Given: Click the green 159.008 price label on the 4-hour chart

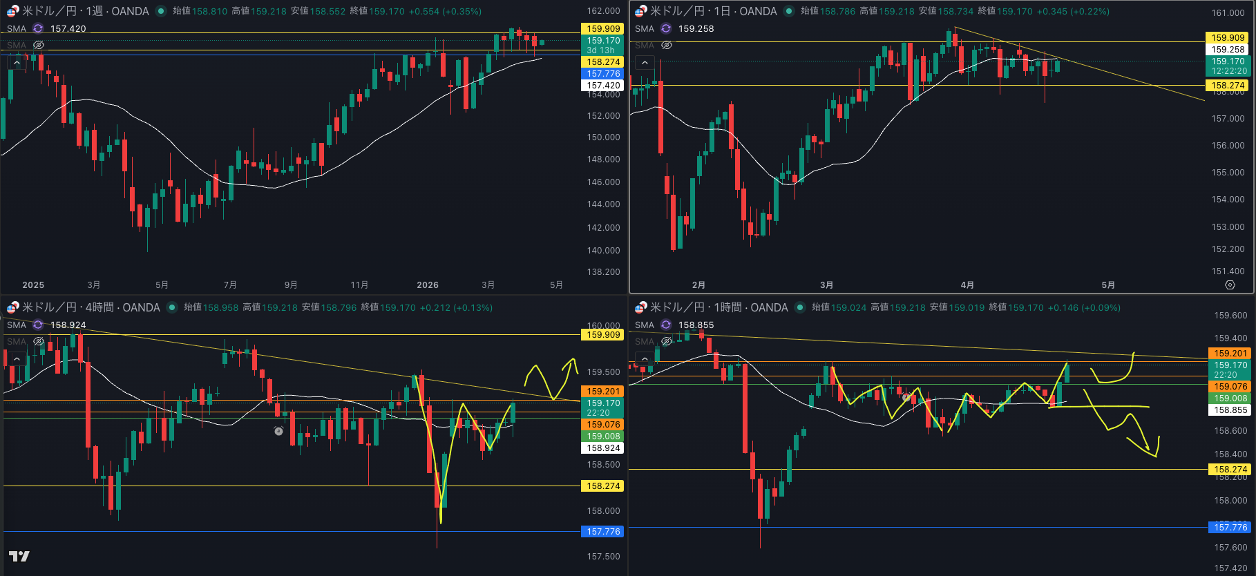Looking at the screenshot, I should [603, 436].
